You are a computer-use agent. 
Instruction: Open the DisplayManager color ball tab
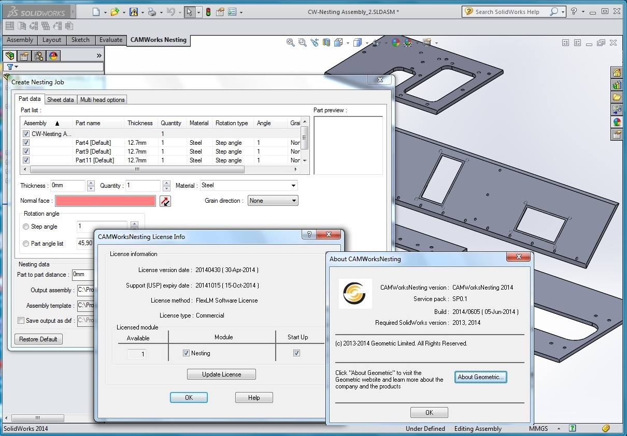53,56
